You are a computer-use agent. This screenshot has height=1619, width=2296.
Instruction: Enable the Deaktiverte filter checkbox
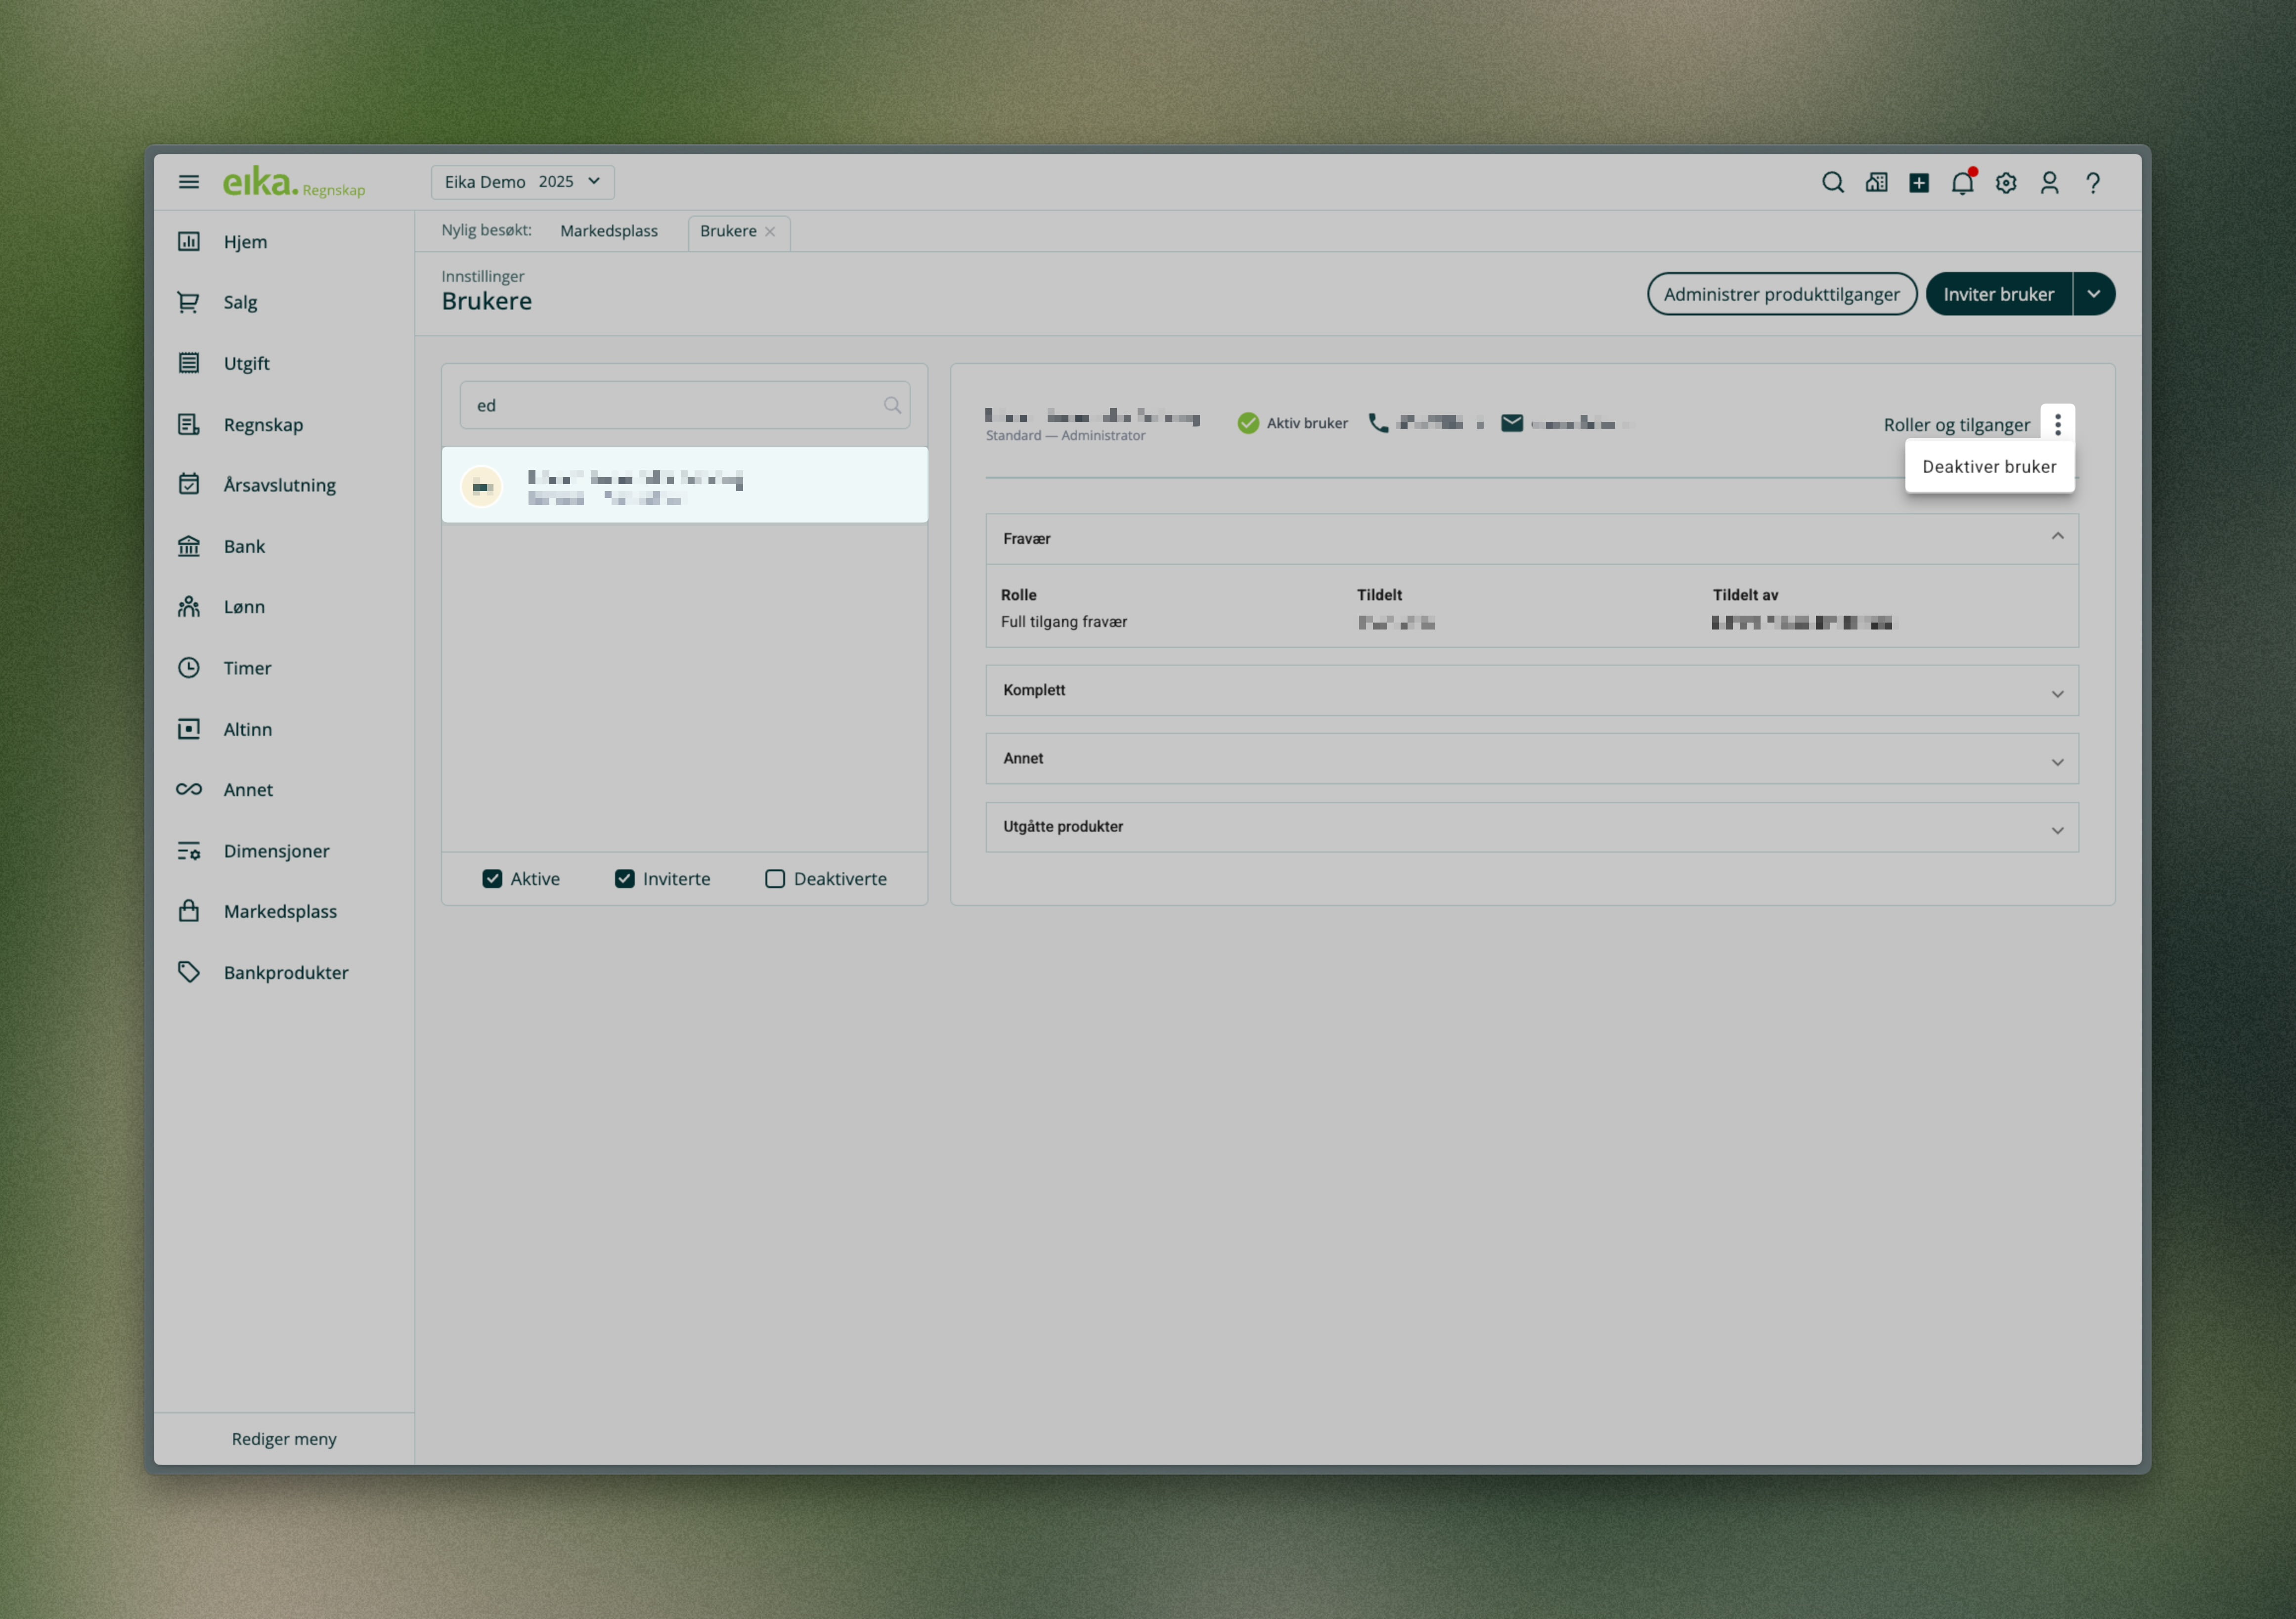click(x=775, y=879)
